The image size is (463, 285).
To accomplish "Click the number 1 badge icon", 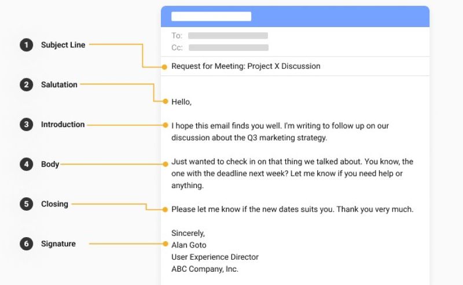I will point(26,45).
